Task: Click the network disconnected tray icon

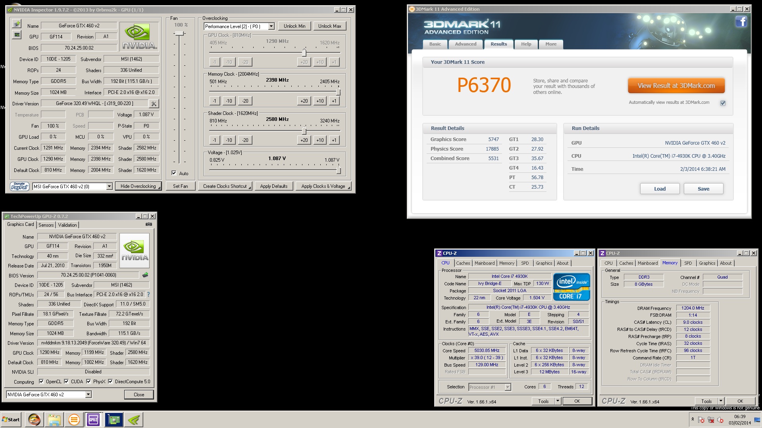Action: (x=711, y=420)
